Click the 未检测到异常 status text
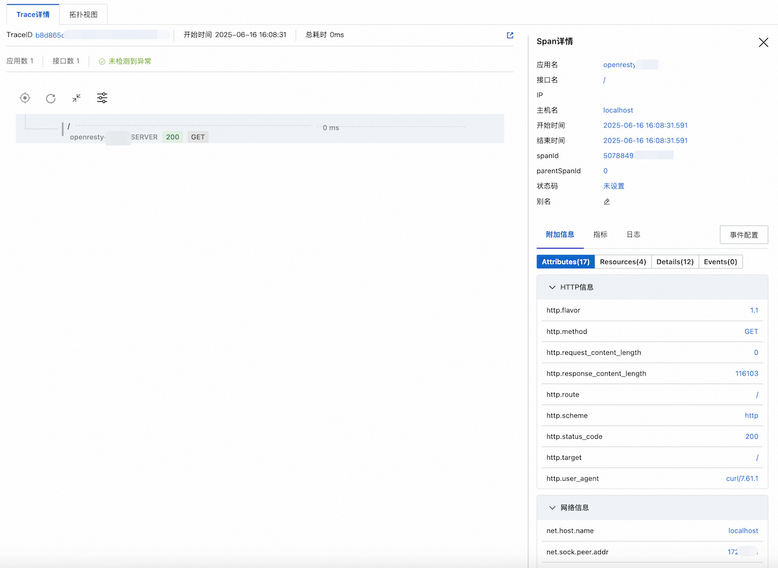Screen dimensions: 778x568 pos(130,61)
